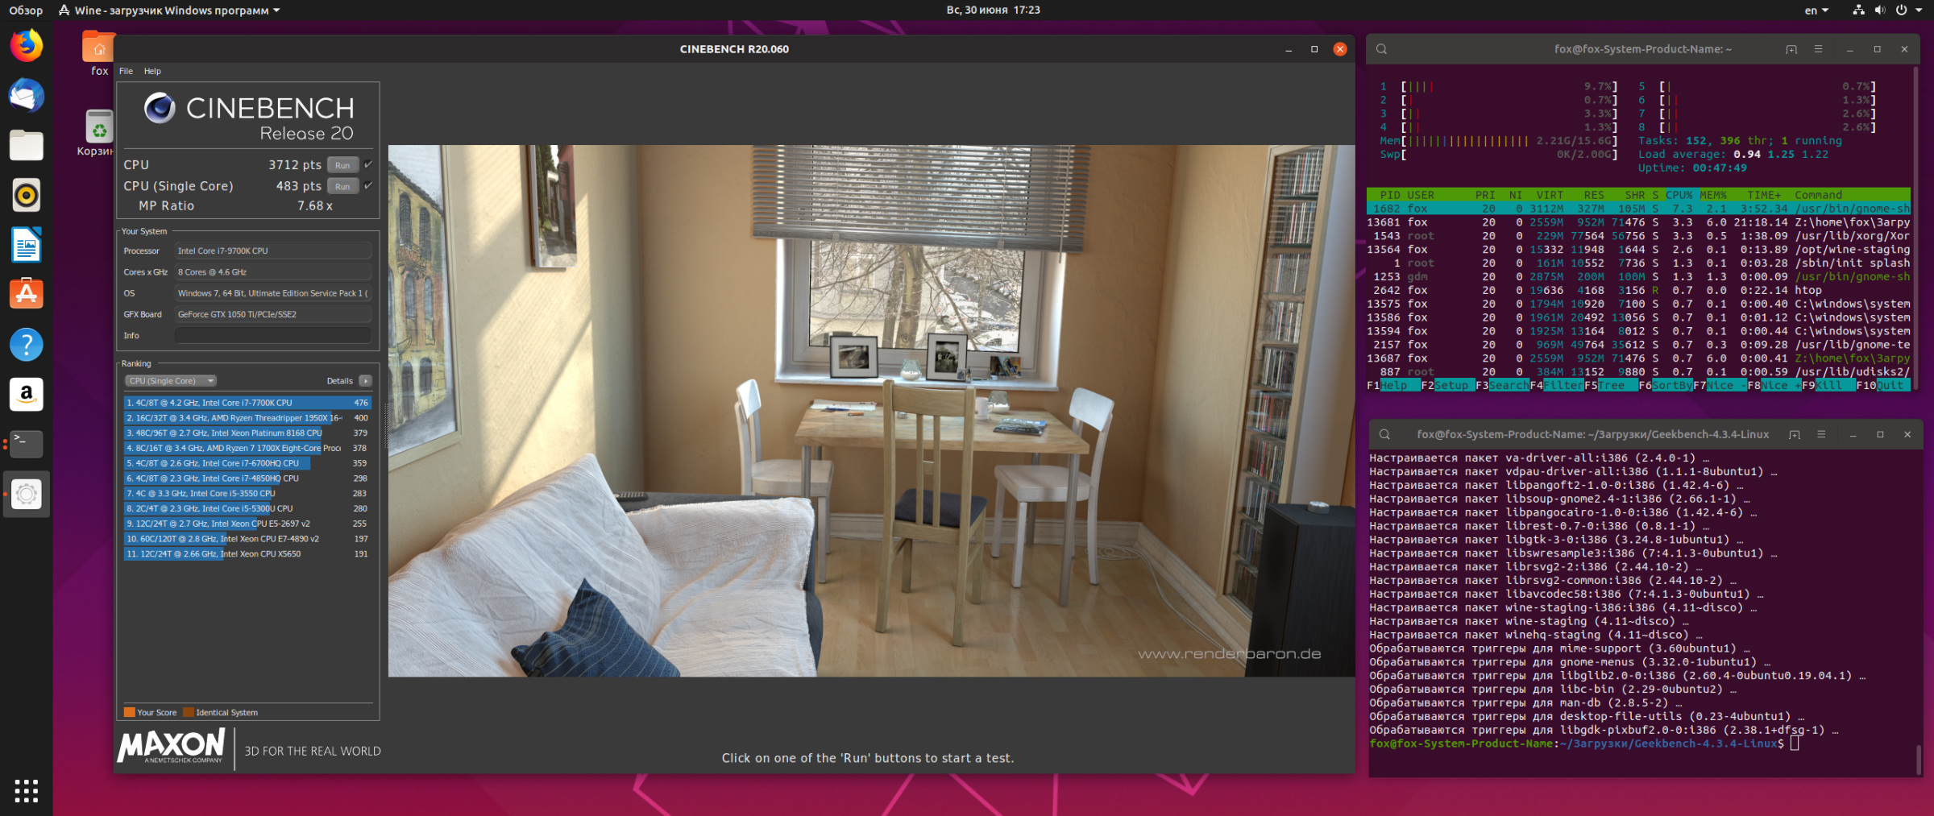Click the CPU% column header in htop
Viewport: 1934px width, 816px height.
(x=1679, y=195)
